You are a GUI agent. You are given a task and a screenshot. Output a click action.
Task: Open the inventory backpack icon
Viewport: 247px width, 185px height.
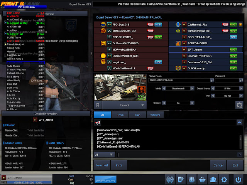[191, 179]
